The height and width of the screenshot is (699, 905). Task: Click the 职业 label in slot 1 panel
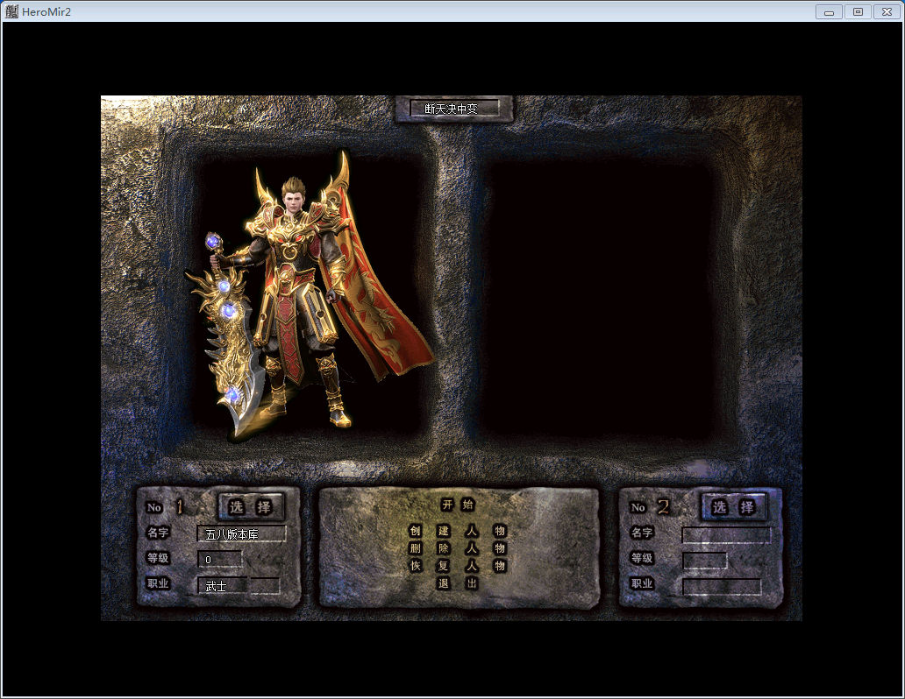[158, 583]
